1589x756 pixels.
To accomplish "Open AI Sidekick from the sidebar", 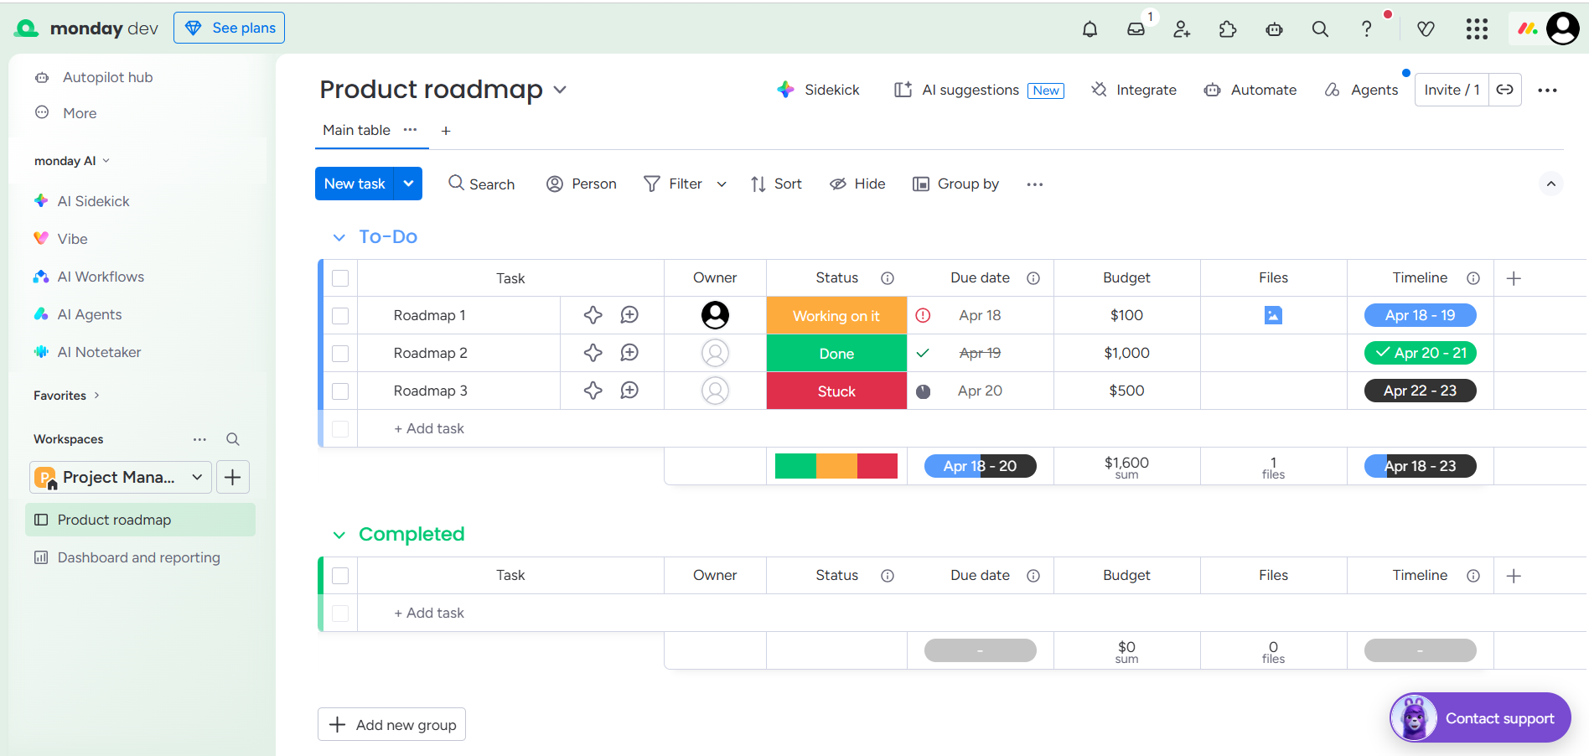I will [92, 201].
